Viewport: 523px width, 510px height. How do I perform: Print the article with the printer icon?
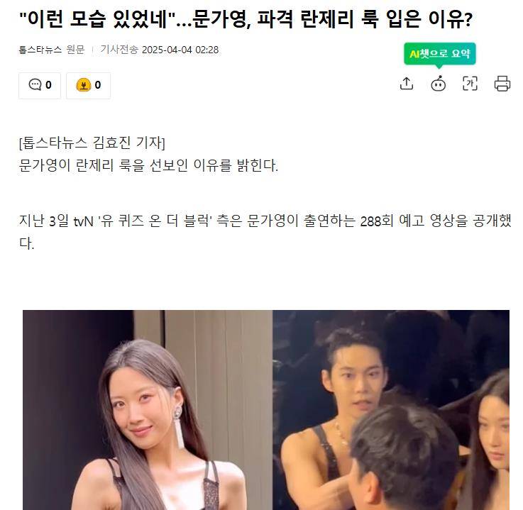pyautogui.click(x=502, y=84)
